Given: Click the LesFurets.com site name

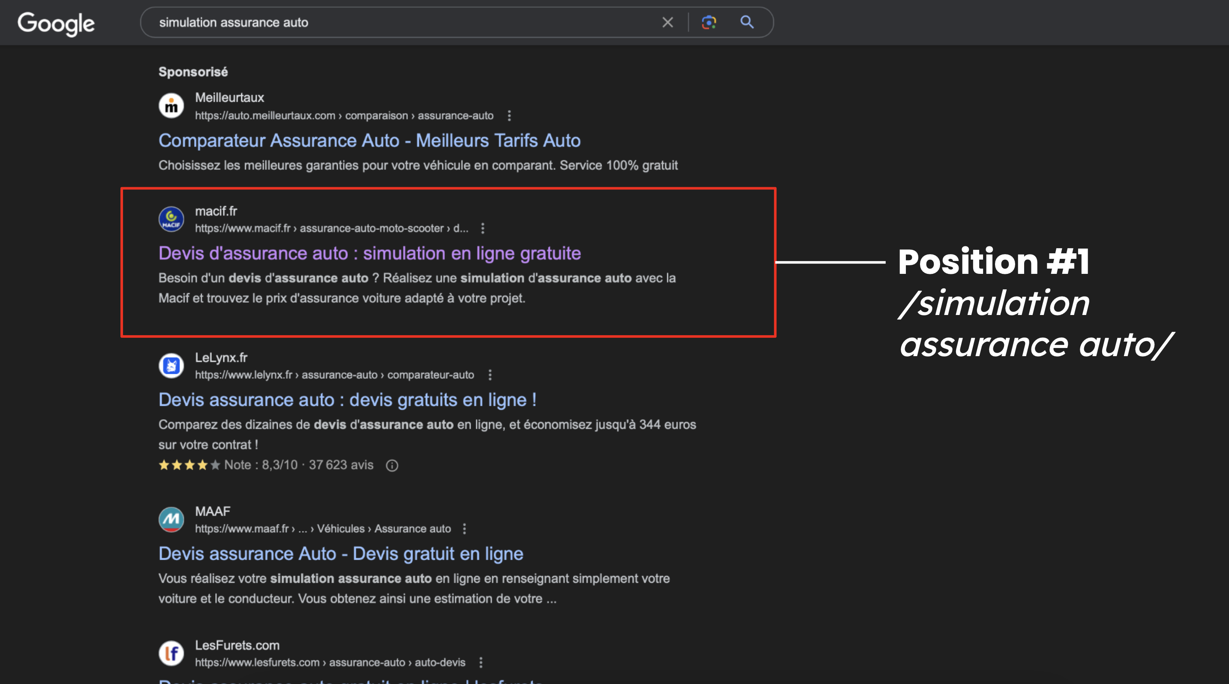Looking at the screenshot, I should [237, 645].
